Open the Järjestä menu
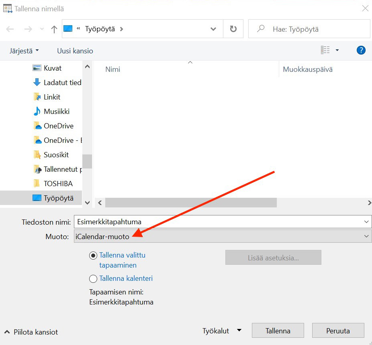 coord(24,51)
